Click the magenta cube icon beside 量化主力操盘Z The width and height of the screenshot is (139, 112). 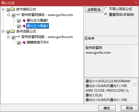24,26
